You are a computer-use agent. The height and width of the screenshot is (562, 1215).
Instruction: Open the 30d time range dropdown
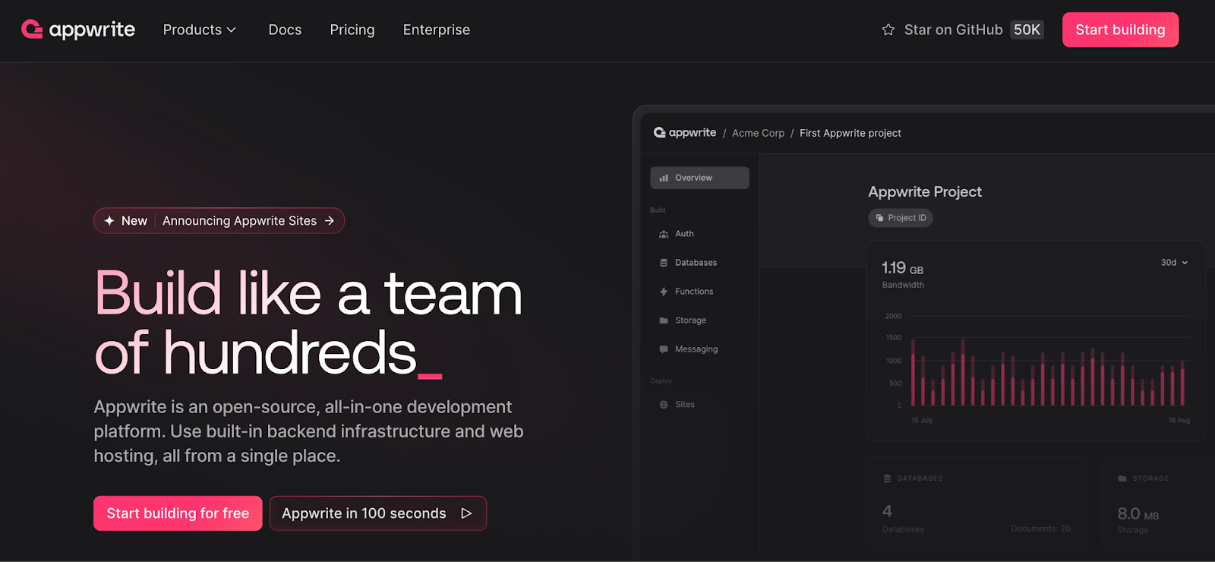click(x=1174, y=263)
